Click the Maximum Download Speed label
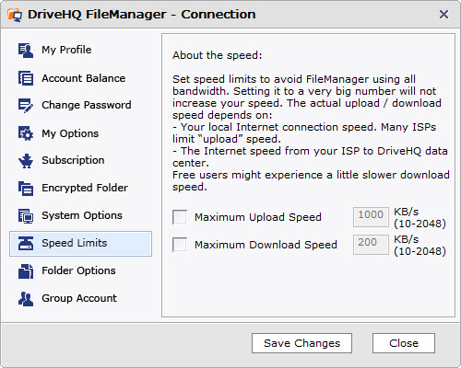 [x=266, y=245]
